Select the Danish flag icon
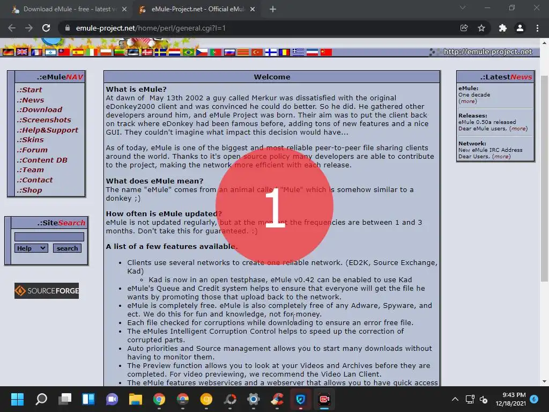549x412 pixels. [147, 52]
